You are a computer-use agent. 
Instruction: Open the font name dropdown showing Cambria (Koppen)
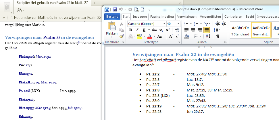point(164,24)
